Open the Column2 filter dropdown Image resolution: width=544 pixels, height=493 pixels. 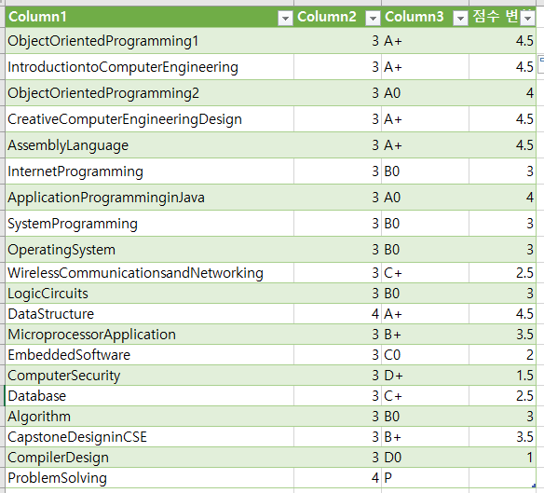[x=373, y=18]
